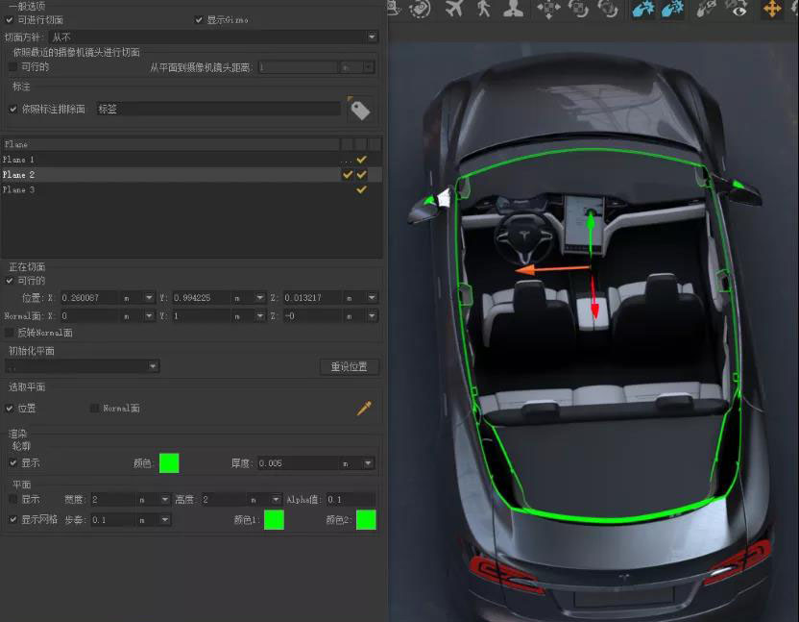Viewport: 799px width, 622px height.
Task: Activate the walk navigation mode icon
Action: tap(483, 9)
